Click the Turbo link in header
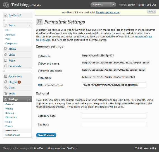The width and height of the screenshot is (159, 152). 141,5
